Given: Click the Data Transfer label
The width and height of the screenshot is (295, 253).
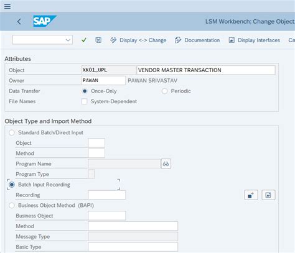Looking at the screenshot, I should point(24,91).
